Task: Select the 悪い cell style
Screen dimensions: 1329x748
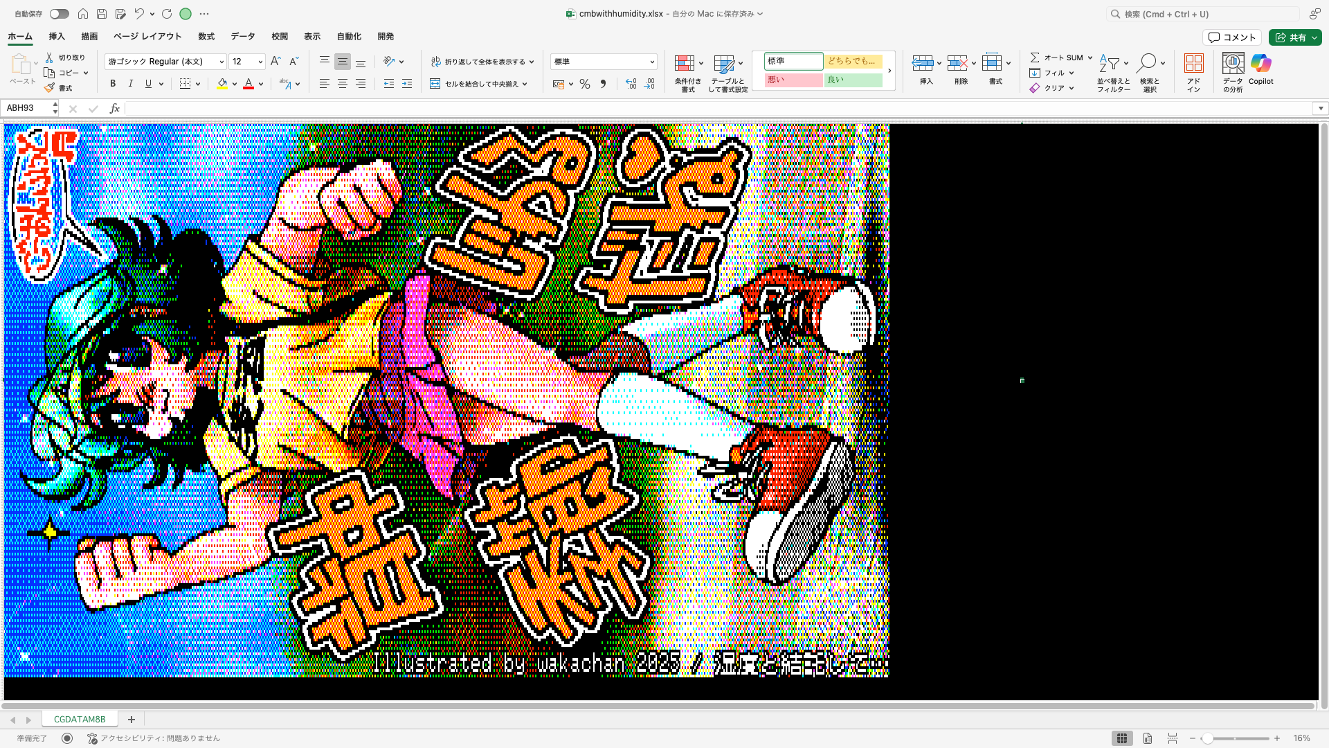Action: pyautogui.click(x=793, y=80)
